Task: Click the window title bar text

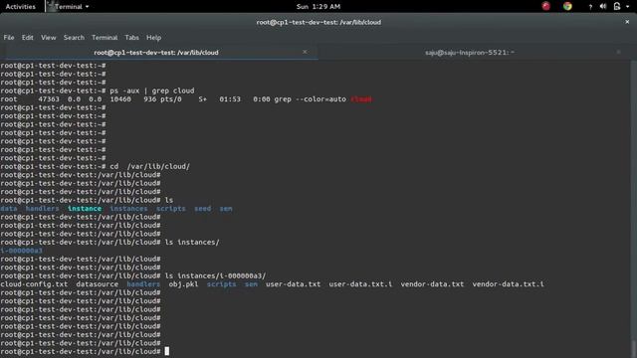Action: click(318, 22)
